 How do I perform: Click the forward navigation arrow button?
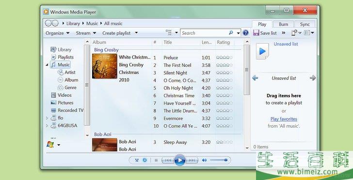(x=55, y=23)
